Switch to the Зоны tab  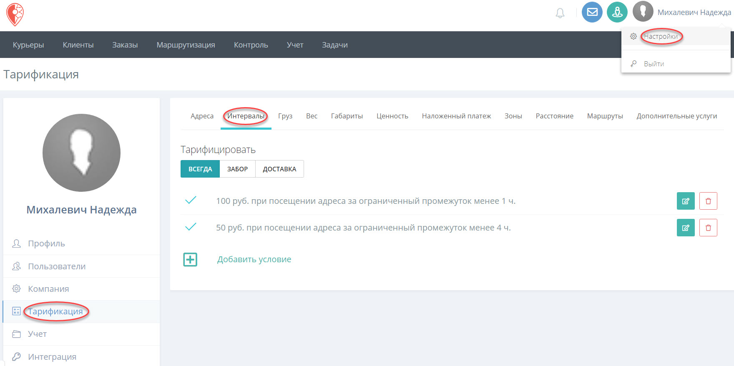[513, 116]
